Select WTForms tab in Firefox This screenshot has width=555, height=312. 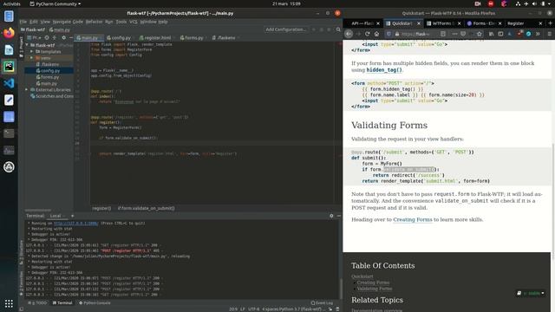(x=444, y=23)
